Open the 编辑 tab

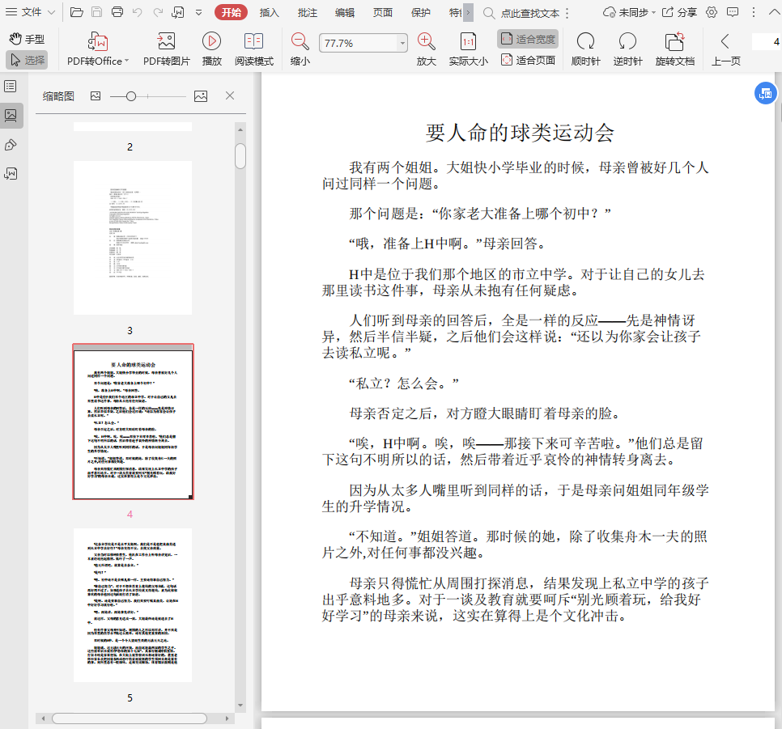[345, 12]
